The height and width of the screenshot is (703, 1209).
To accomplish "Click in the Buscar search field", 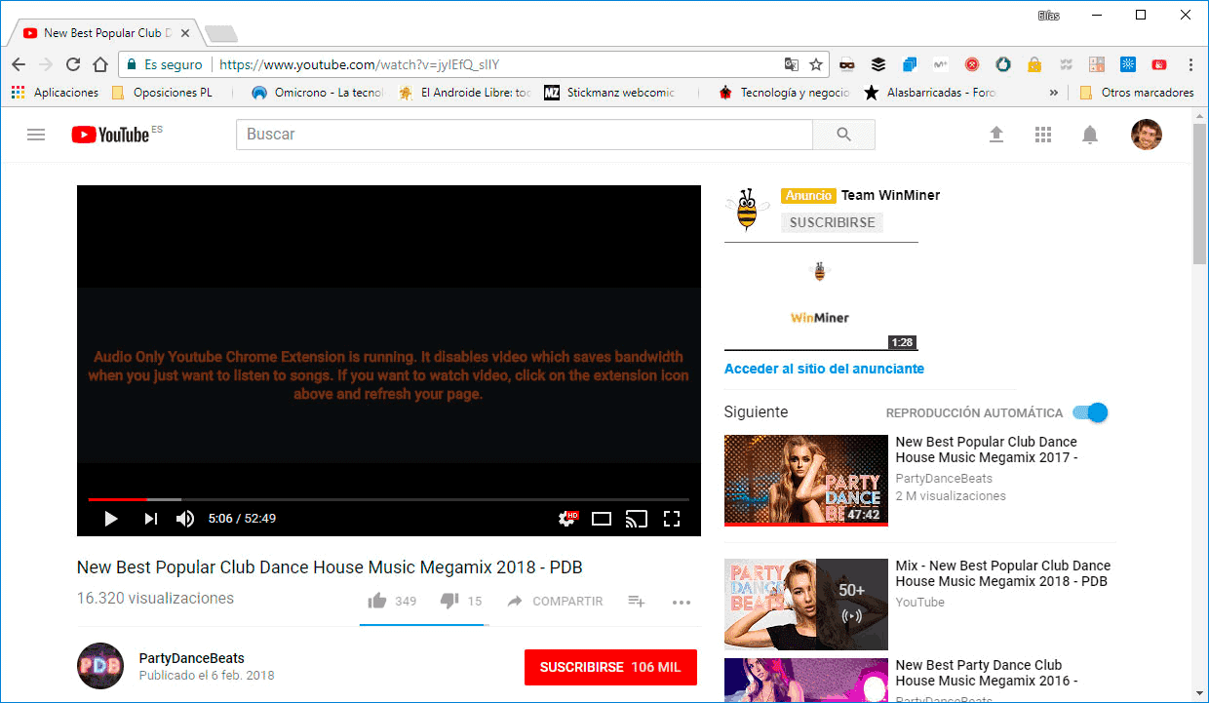I will 525,135.
